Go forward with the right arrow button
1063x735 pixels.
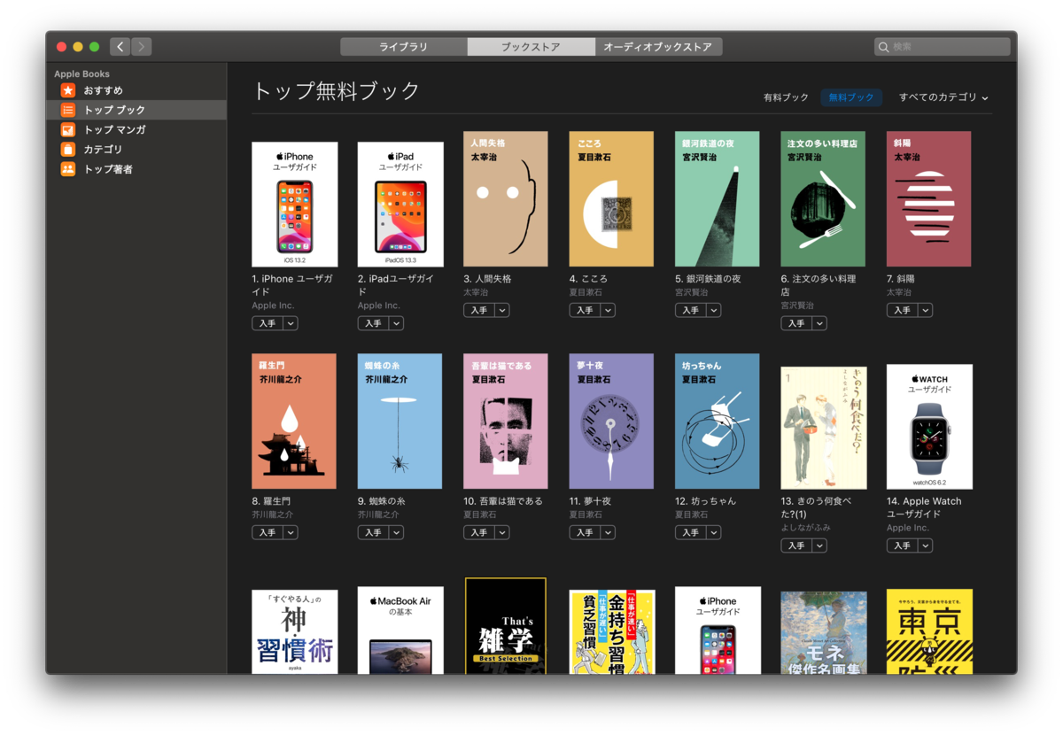tap(141, 47)
